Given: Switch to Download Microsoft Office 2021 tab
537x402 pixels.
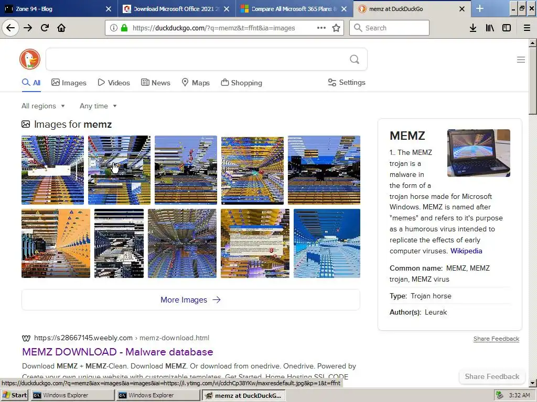Looking at the screenshot, I should 176,8.
